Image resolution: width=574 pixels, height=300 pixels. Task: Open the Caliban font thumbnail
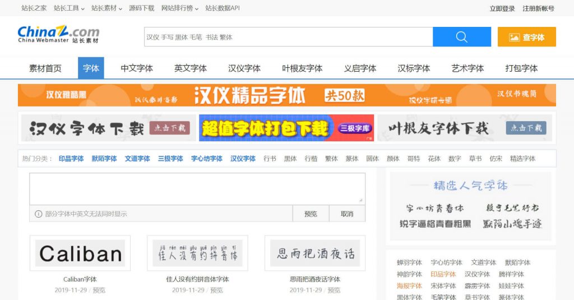pyautogui.click(x=80, y=253)
